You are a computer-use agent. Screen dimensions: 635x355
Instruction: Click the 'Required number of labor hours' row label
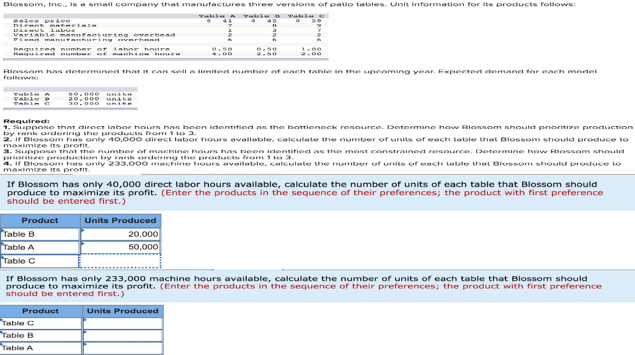92,49
